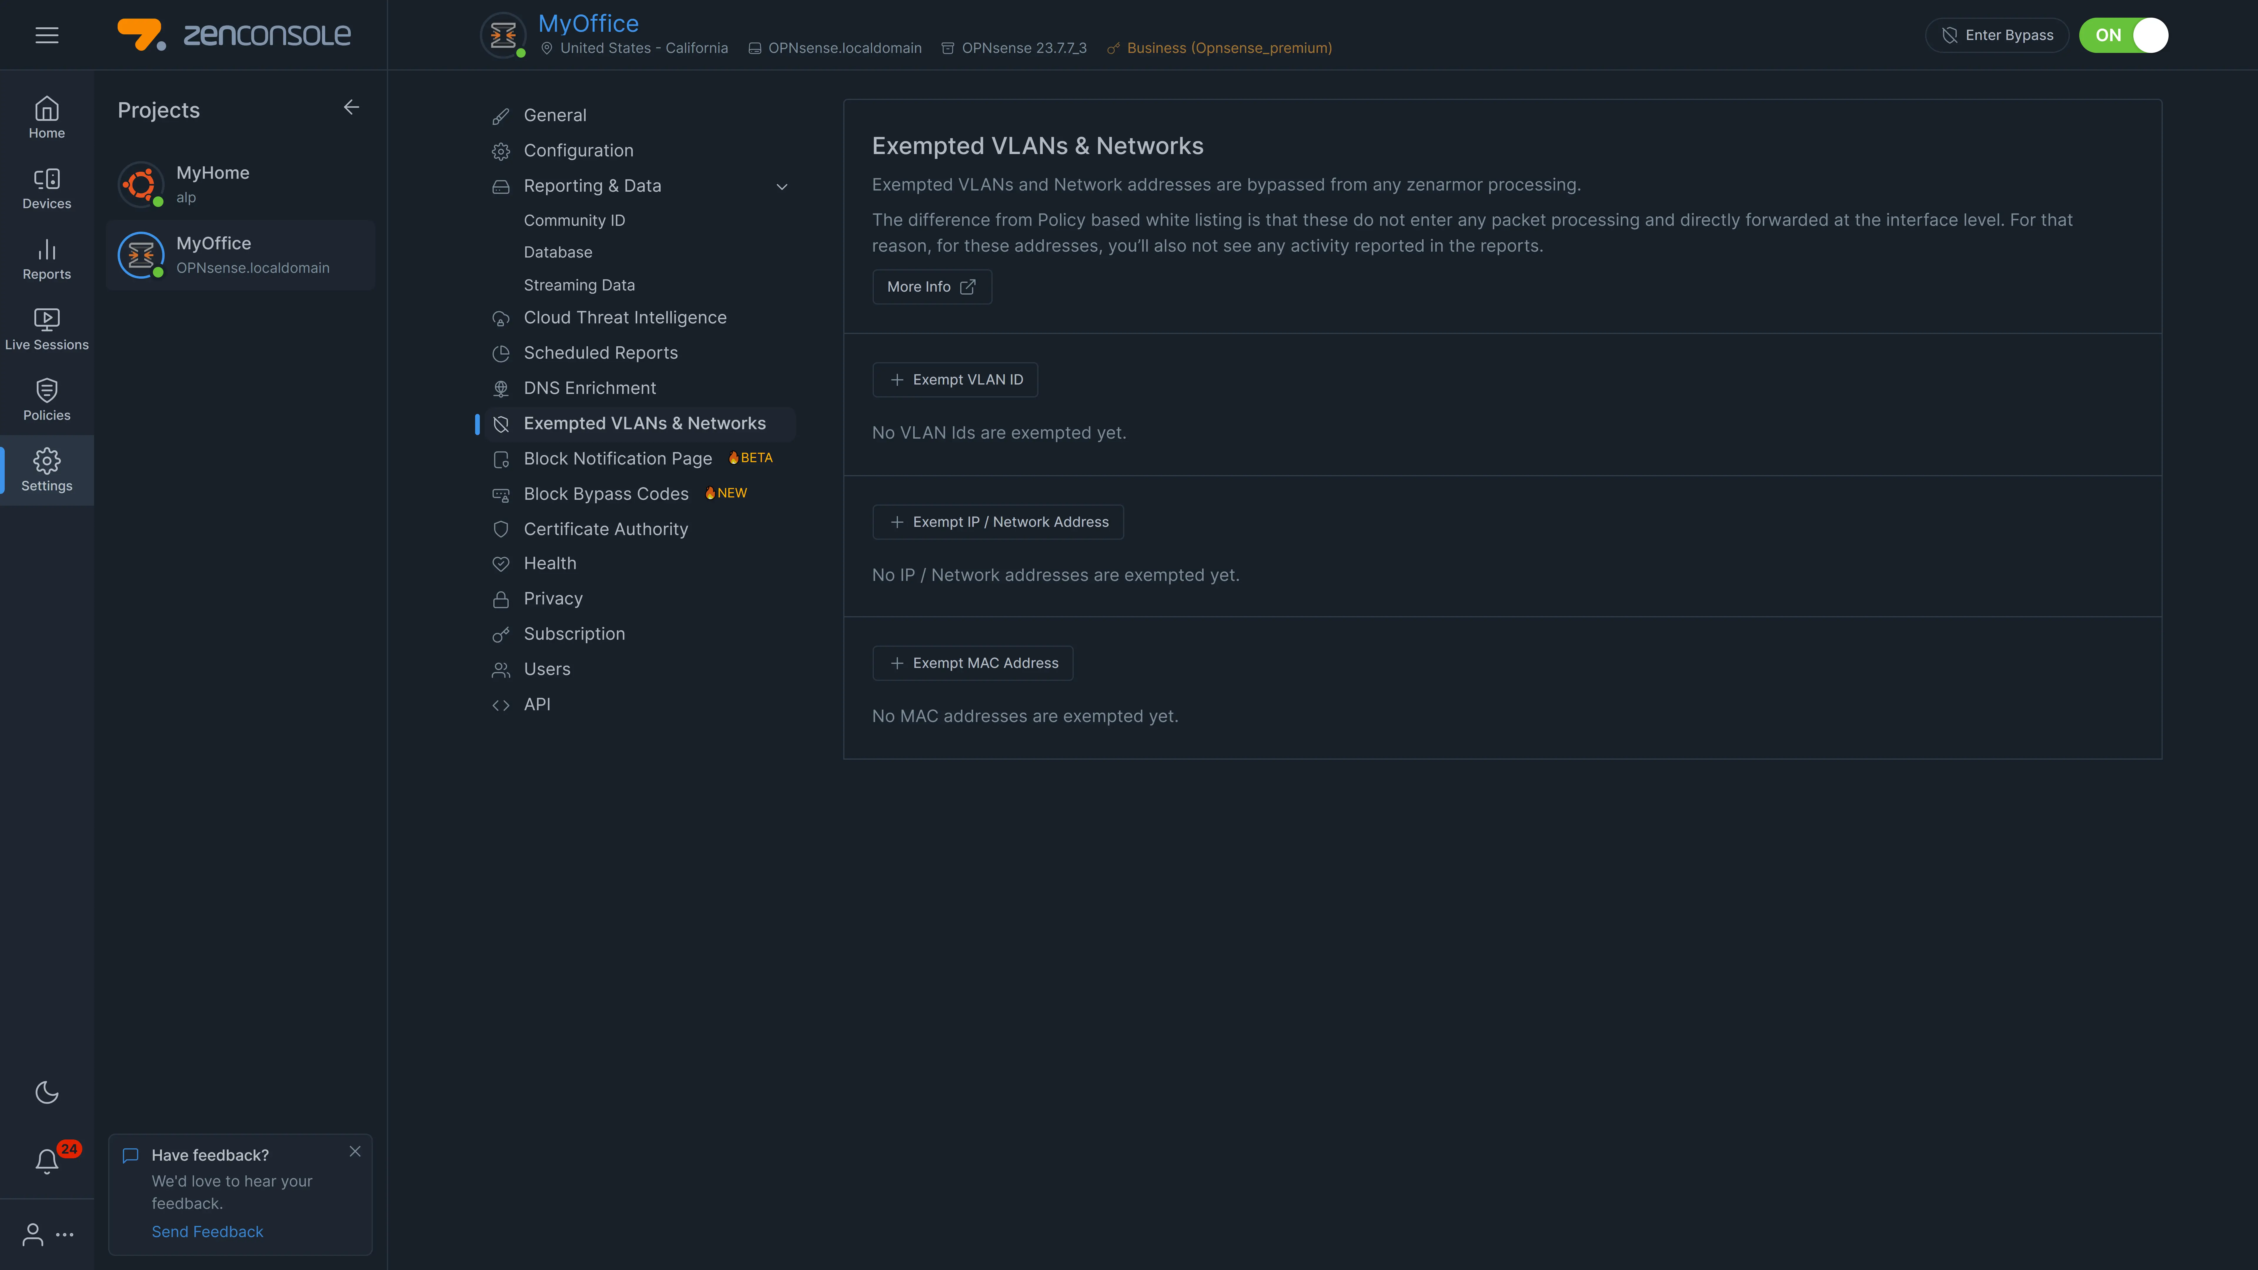Collapse Reporting & Data chevron
The image size is (2258, 1270).
click(x=782, y=187)
